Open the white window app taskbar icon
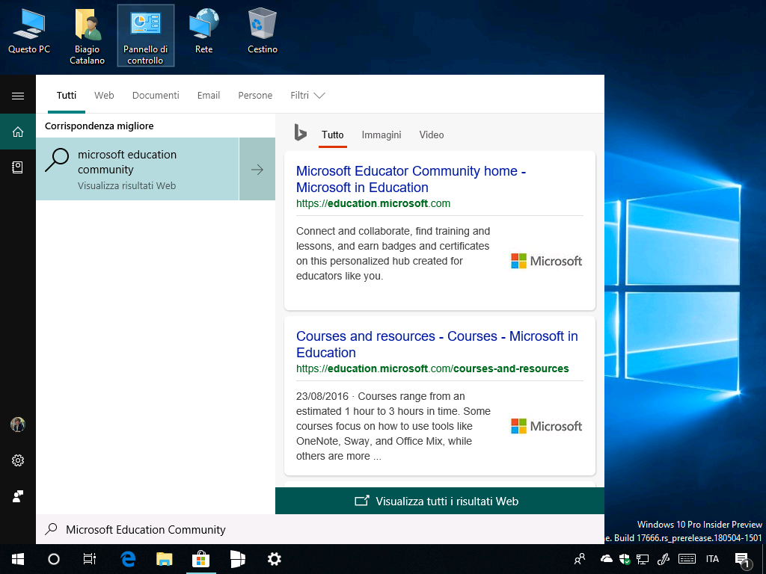The image size is (766, 574). click(237, 559)
